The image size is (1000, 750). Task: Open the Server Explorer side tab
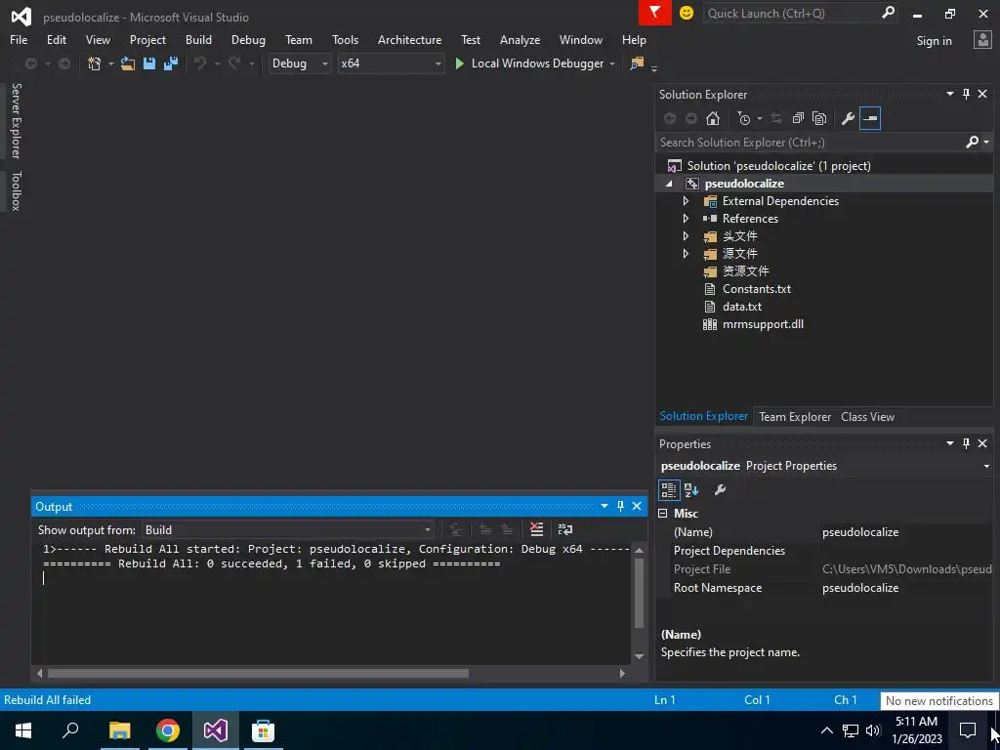(16, 120)
